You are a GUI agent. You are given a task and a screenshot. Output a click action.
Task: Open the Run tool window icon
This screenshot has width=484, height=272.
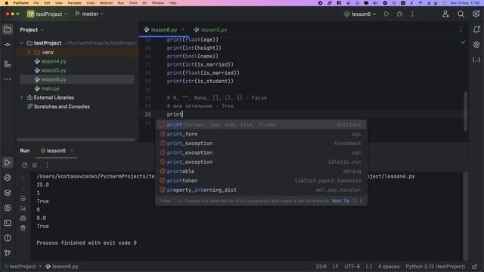click(8, 162)
